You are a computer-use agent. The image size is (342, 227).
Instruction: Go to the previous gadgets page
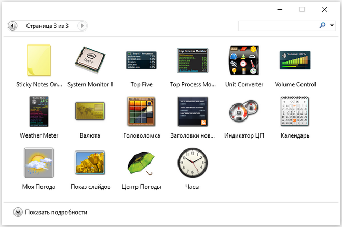12,25
